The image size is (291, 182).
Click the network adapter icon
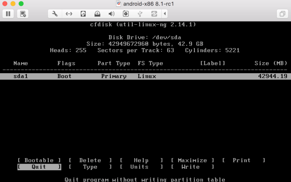(x=69, y=14)
